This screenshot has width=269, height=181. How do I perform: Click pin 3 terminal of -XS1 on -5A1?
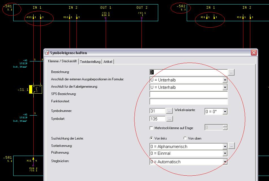click(x=41, y=17)
